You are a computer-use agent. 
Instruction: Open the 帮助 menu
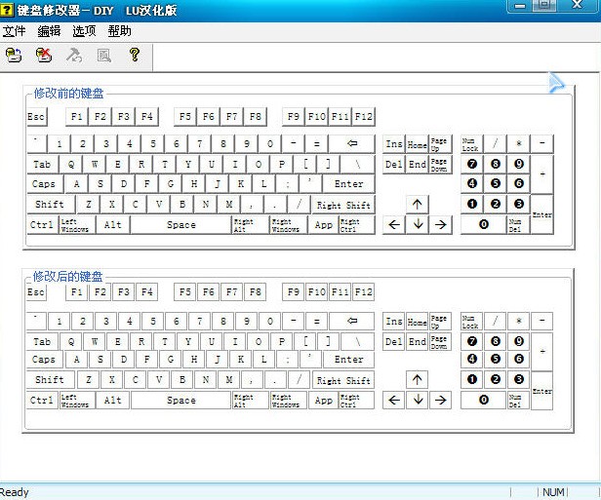click(x=119, y=31)
